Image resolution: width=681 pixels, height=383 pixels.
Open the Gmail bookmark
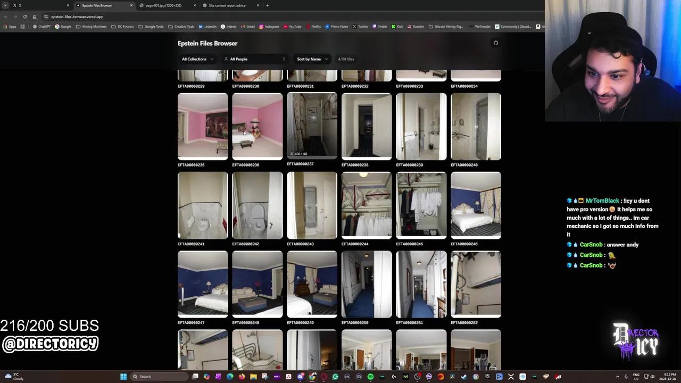[x=247, y=27]
